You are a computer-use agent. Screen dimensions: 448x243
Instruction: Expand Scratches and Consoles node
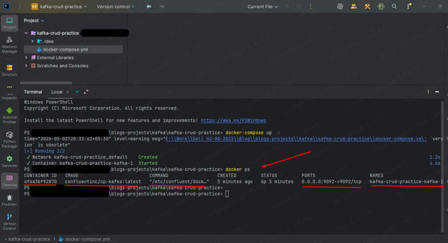point(26,66)
